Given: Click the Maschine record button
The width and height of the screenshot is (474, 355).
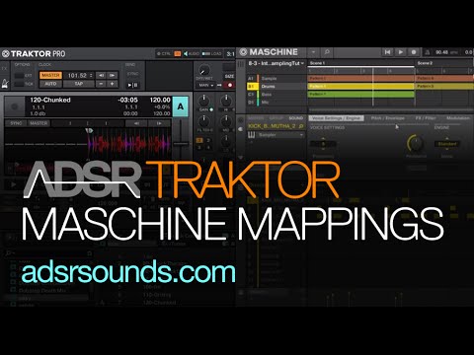Looking at the screenshot, I should (x=414, y=52).
